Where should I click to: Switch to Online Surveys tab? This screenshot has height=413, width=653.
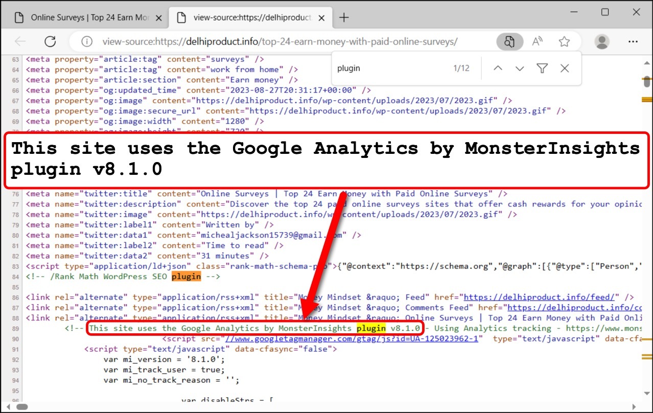(x=87, y=18)
